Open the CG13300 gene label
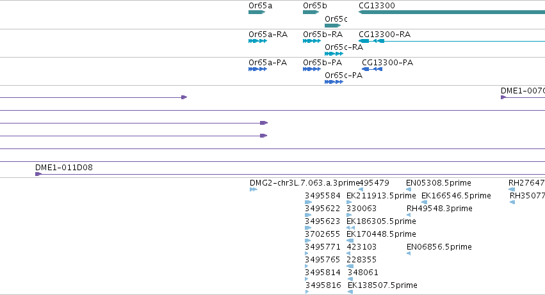 [x=377, y=6]
